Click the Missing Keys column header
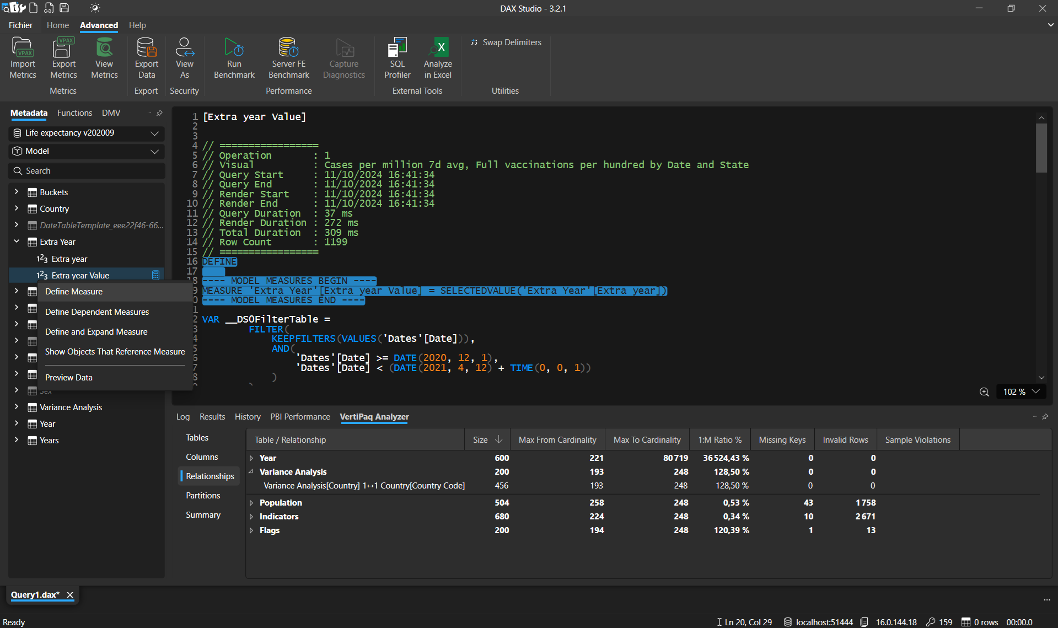The image size is (1058, 628). (x=782, y=439)
